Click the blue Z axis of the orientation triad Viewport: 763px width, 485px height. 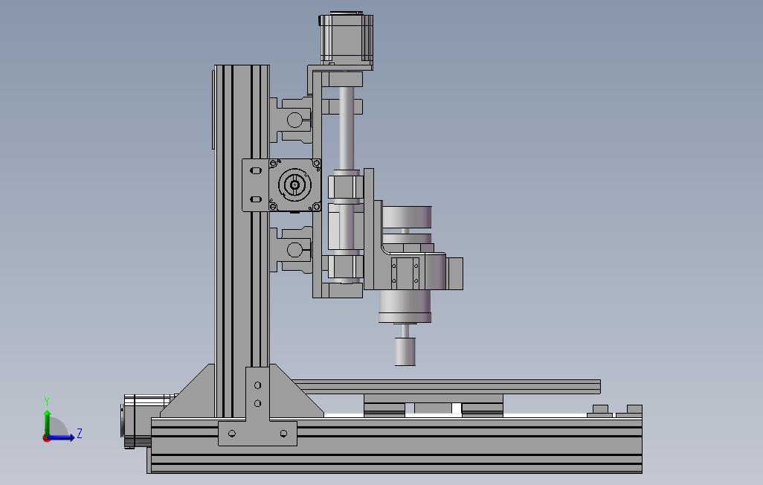click(x=62, y=437)
